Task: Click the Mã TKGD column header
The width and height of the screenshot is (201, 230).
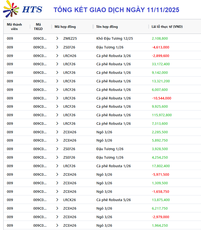Action: (x=38, y=27)
